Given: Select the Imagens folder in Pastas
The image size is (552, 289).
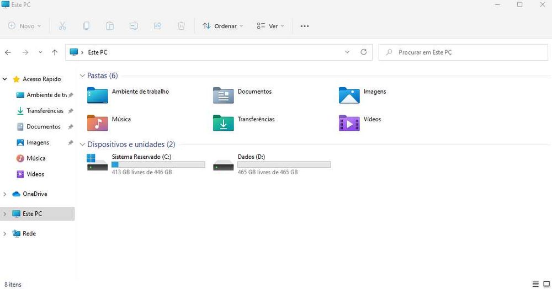Looking at the screenshot, I should click(363, 95).
